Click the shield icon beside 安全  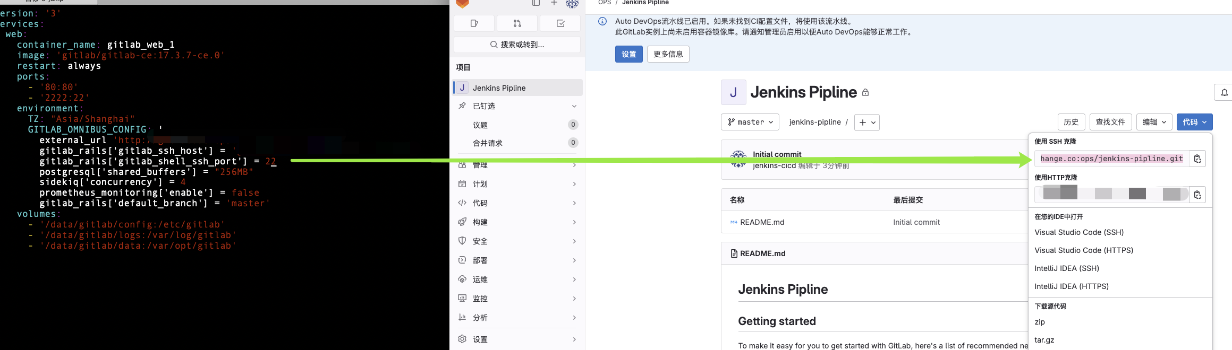(462, 241)
